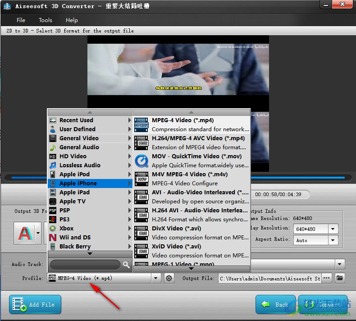Click the Add File button
356x321 pixels.
click(35, 304)
